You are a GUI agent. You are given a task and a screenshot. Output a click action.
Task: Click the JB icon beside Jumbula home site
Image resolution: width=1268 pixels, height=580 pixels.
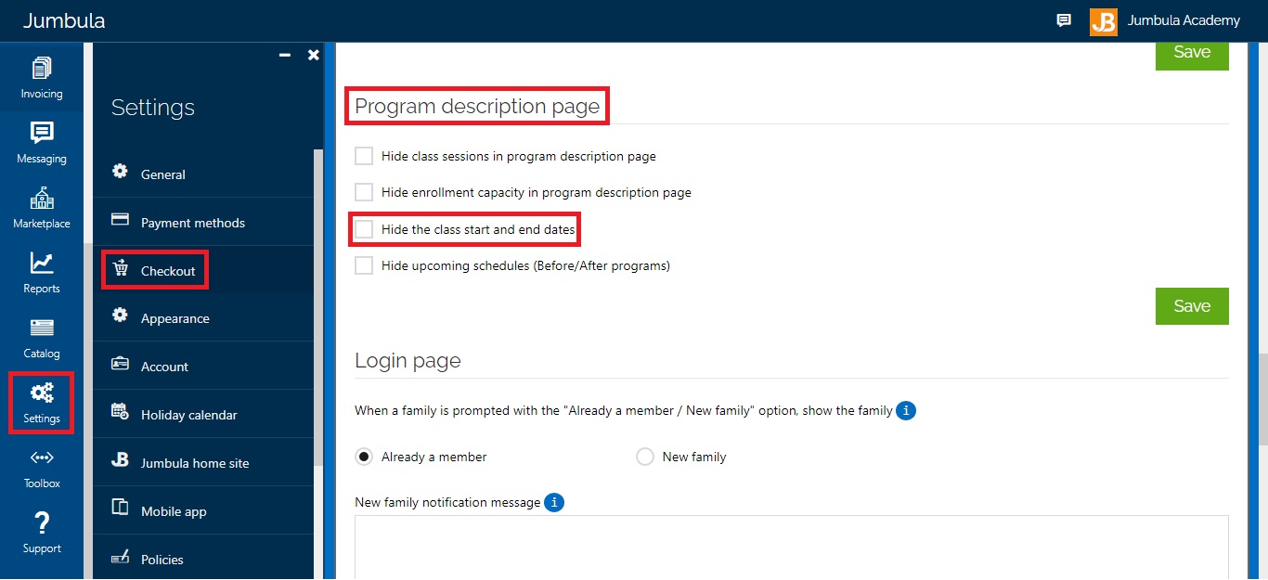tap(120, 460)
